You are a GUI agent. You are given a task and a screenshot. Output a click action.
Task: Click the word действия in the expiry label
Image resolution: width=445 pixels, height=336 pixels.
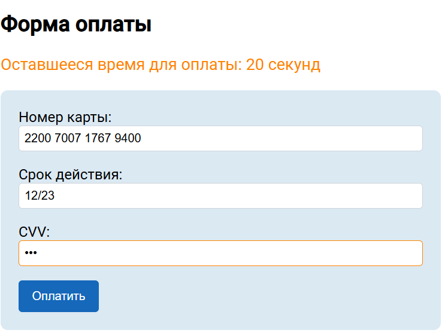tap(89, 175)
